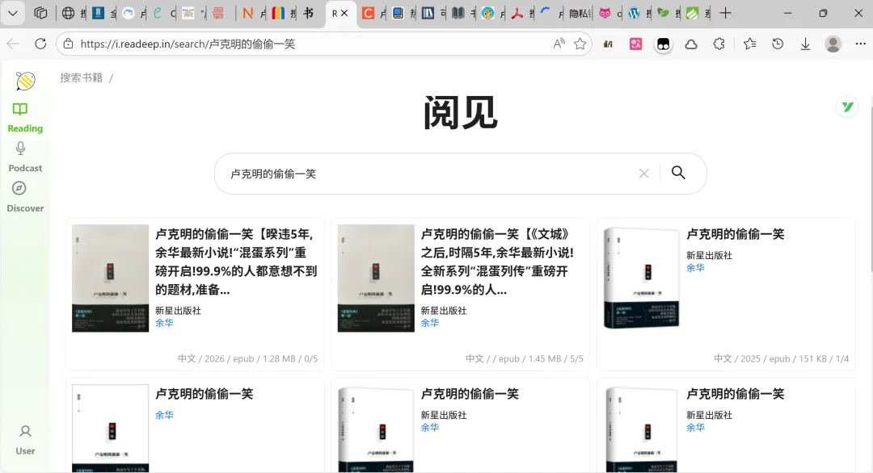Clear the search box with X
The width and height of the screenshot is (873, 473).
click(x=643, y=174)
